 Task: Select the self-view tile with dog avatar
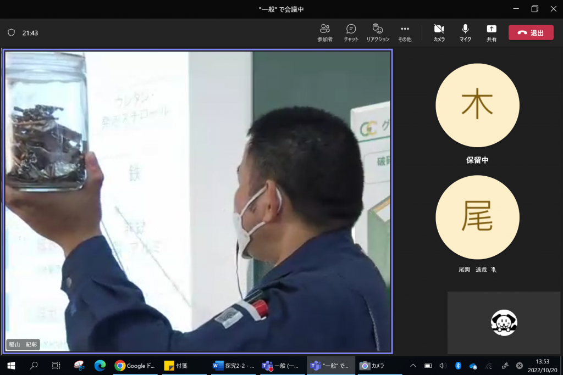504,322
